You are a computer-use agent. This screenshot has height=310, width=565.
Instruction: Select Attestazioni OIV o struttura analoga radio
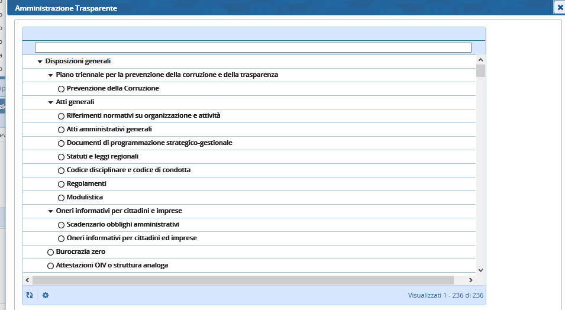point(50,266)
